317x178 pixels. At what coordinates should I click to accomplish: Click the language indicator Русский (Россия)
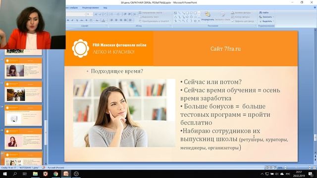[56, 168]
